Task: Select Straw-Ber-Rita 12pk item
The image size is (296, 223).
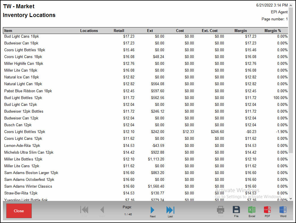Action: click(x=21, y=193)
